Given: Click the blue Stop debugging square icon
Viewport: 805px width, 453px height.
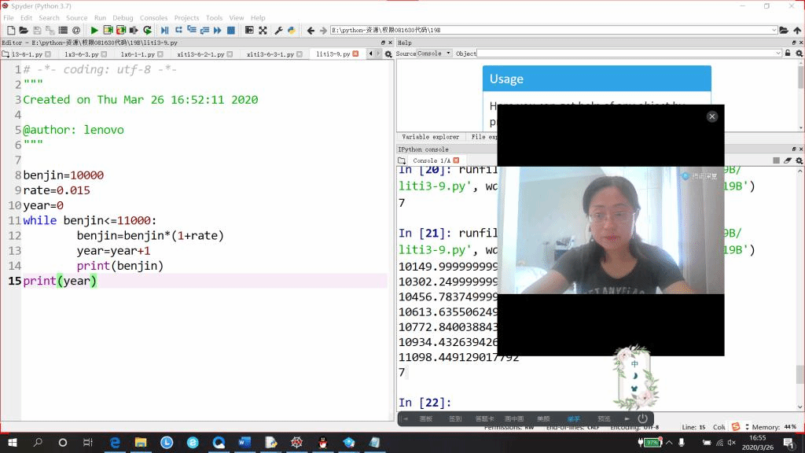Looking at the screenshot, I should click(231, 30).
